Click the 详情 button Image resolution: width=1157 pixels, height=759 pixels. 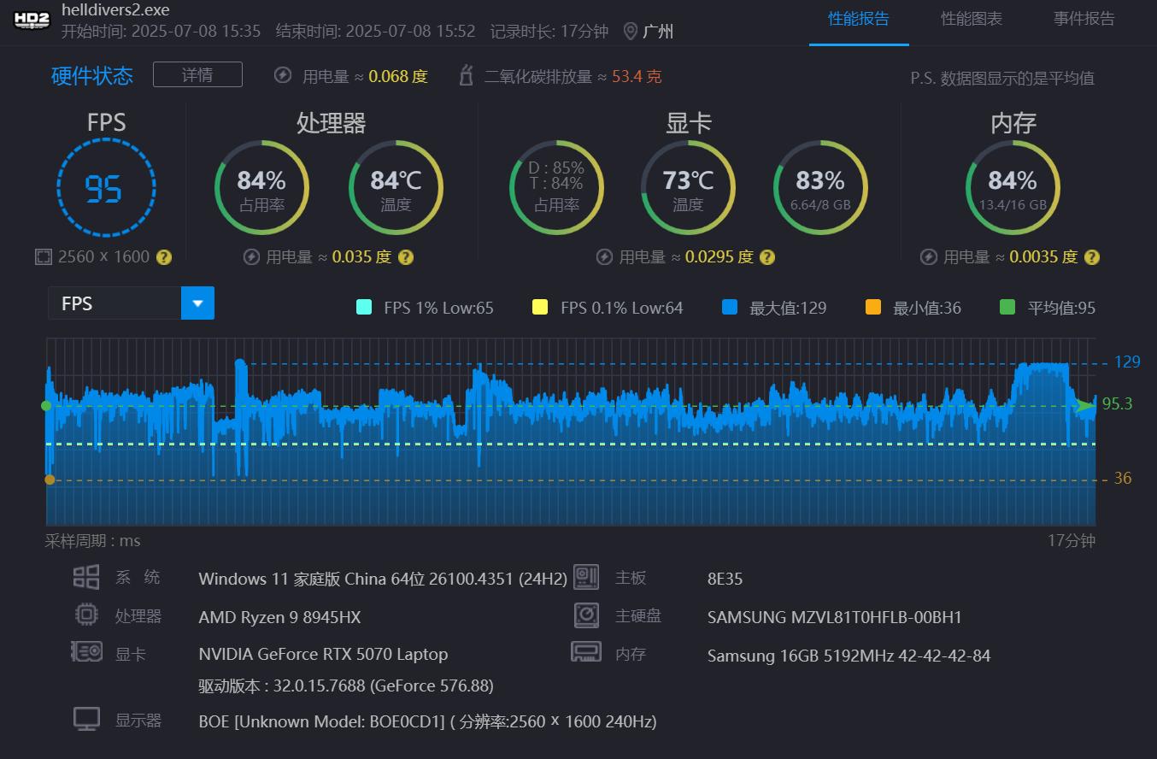click(197, 74)
